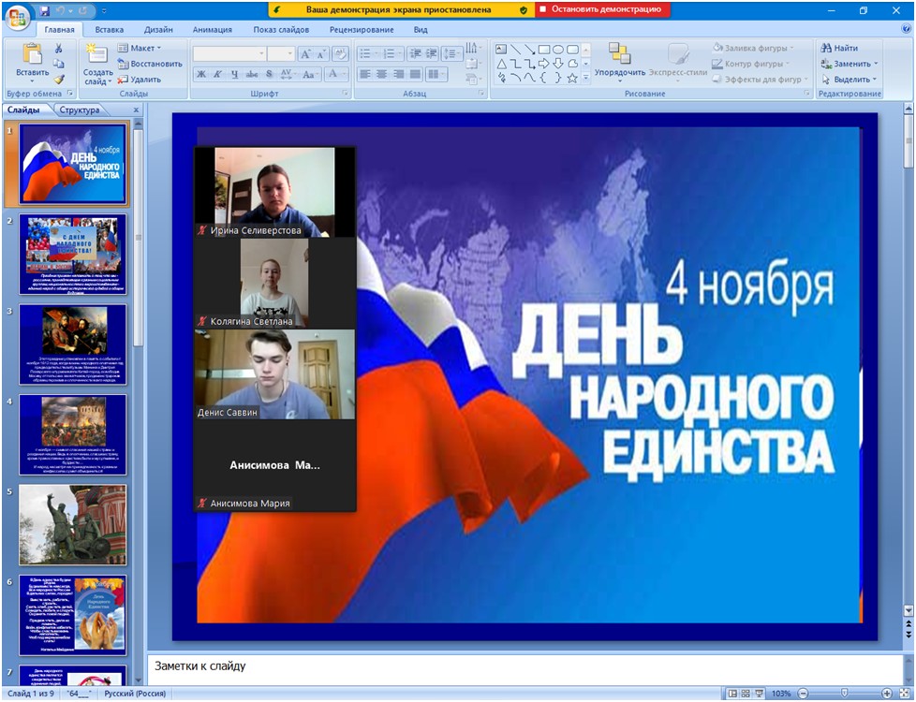
Task: Click the Cut scissors icon
Action: [58, 49]
